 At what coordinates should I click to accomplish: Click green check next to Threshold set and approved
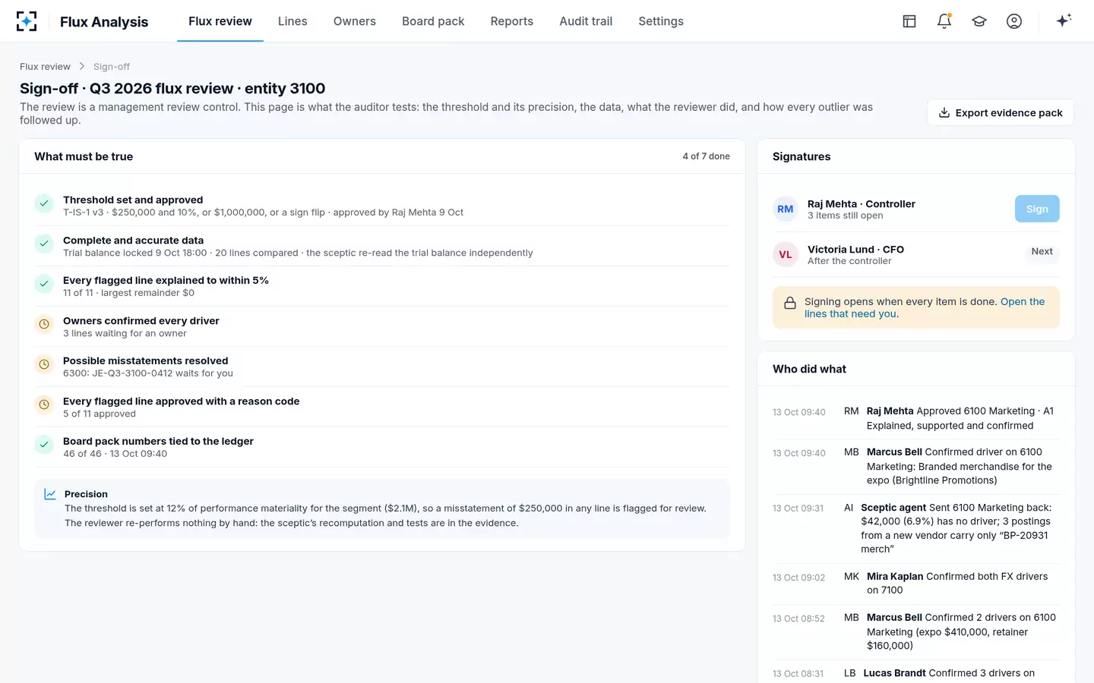[x=44, y=203]
